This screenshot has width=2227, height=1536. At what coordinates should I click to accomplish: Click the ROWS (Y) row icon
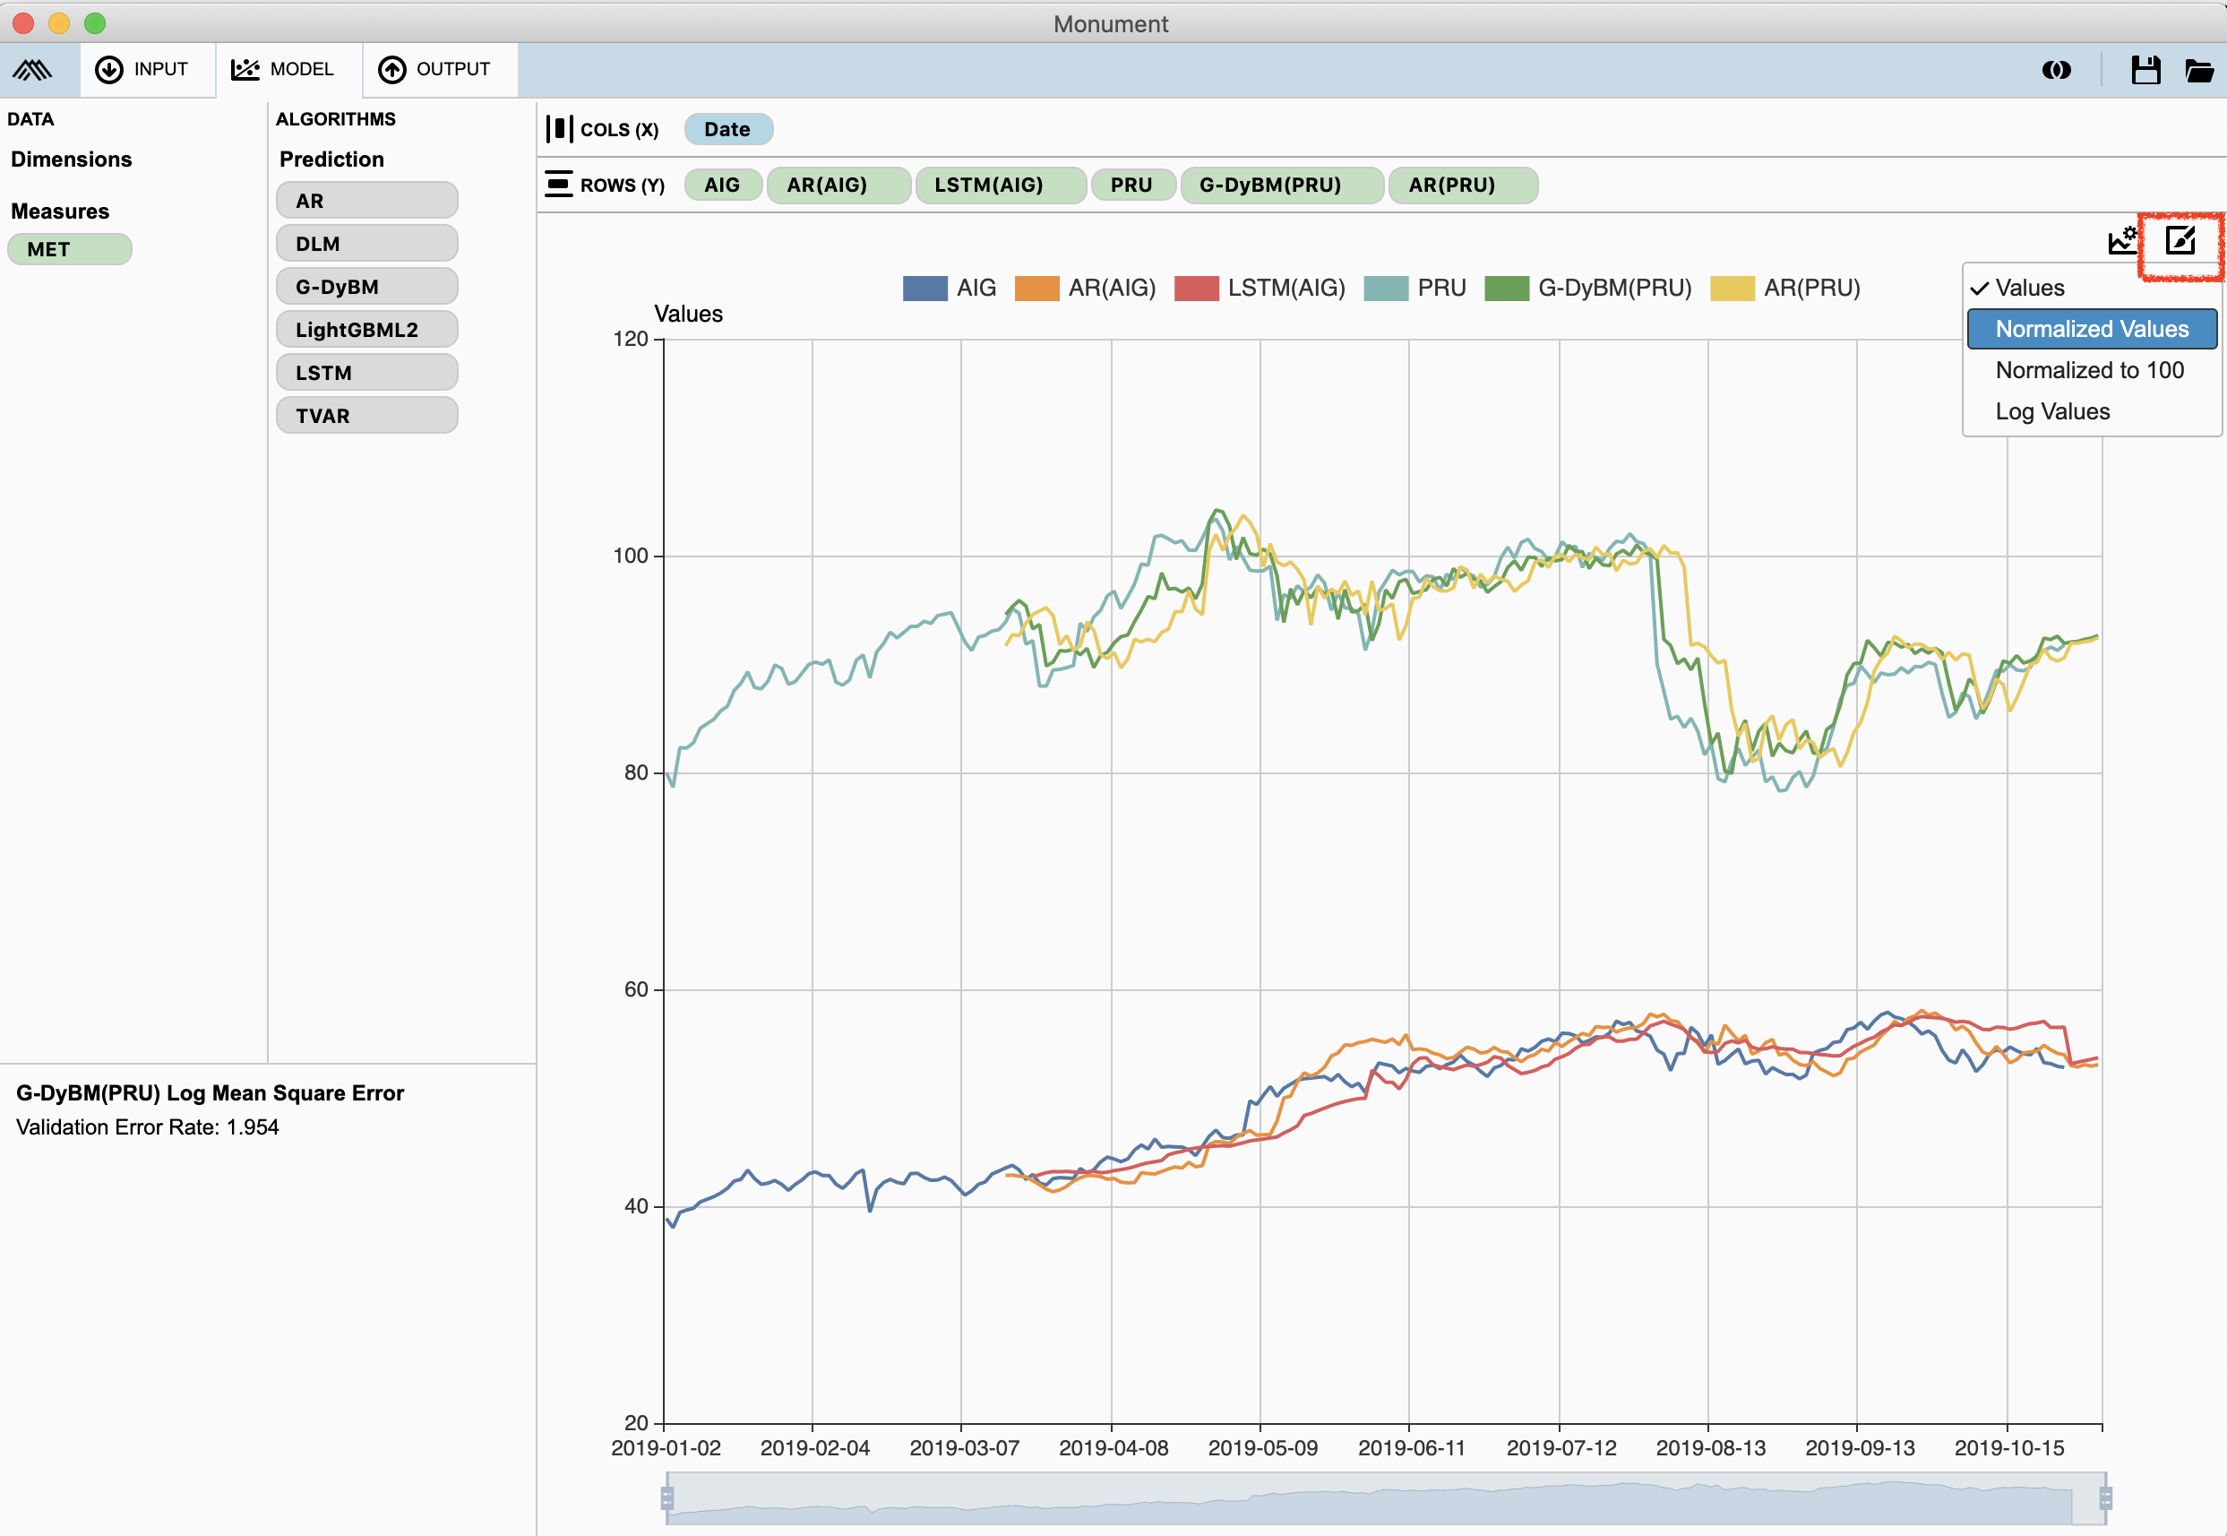[x=559, y=184]
